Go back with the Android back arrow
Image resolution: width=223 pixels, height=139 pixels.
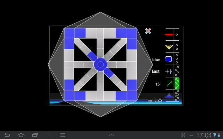point(7,135)
